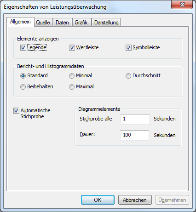Click the Übernehmen button
196x212 pixels.
point(172,200)
